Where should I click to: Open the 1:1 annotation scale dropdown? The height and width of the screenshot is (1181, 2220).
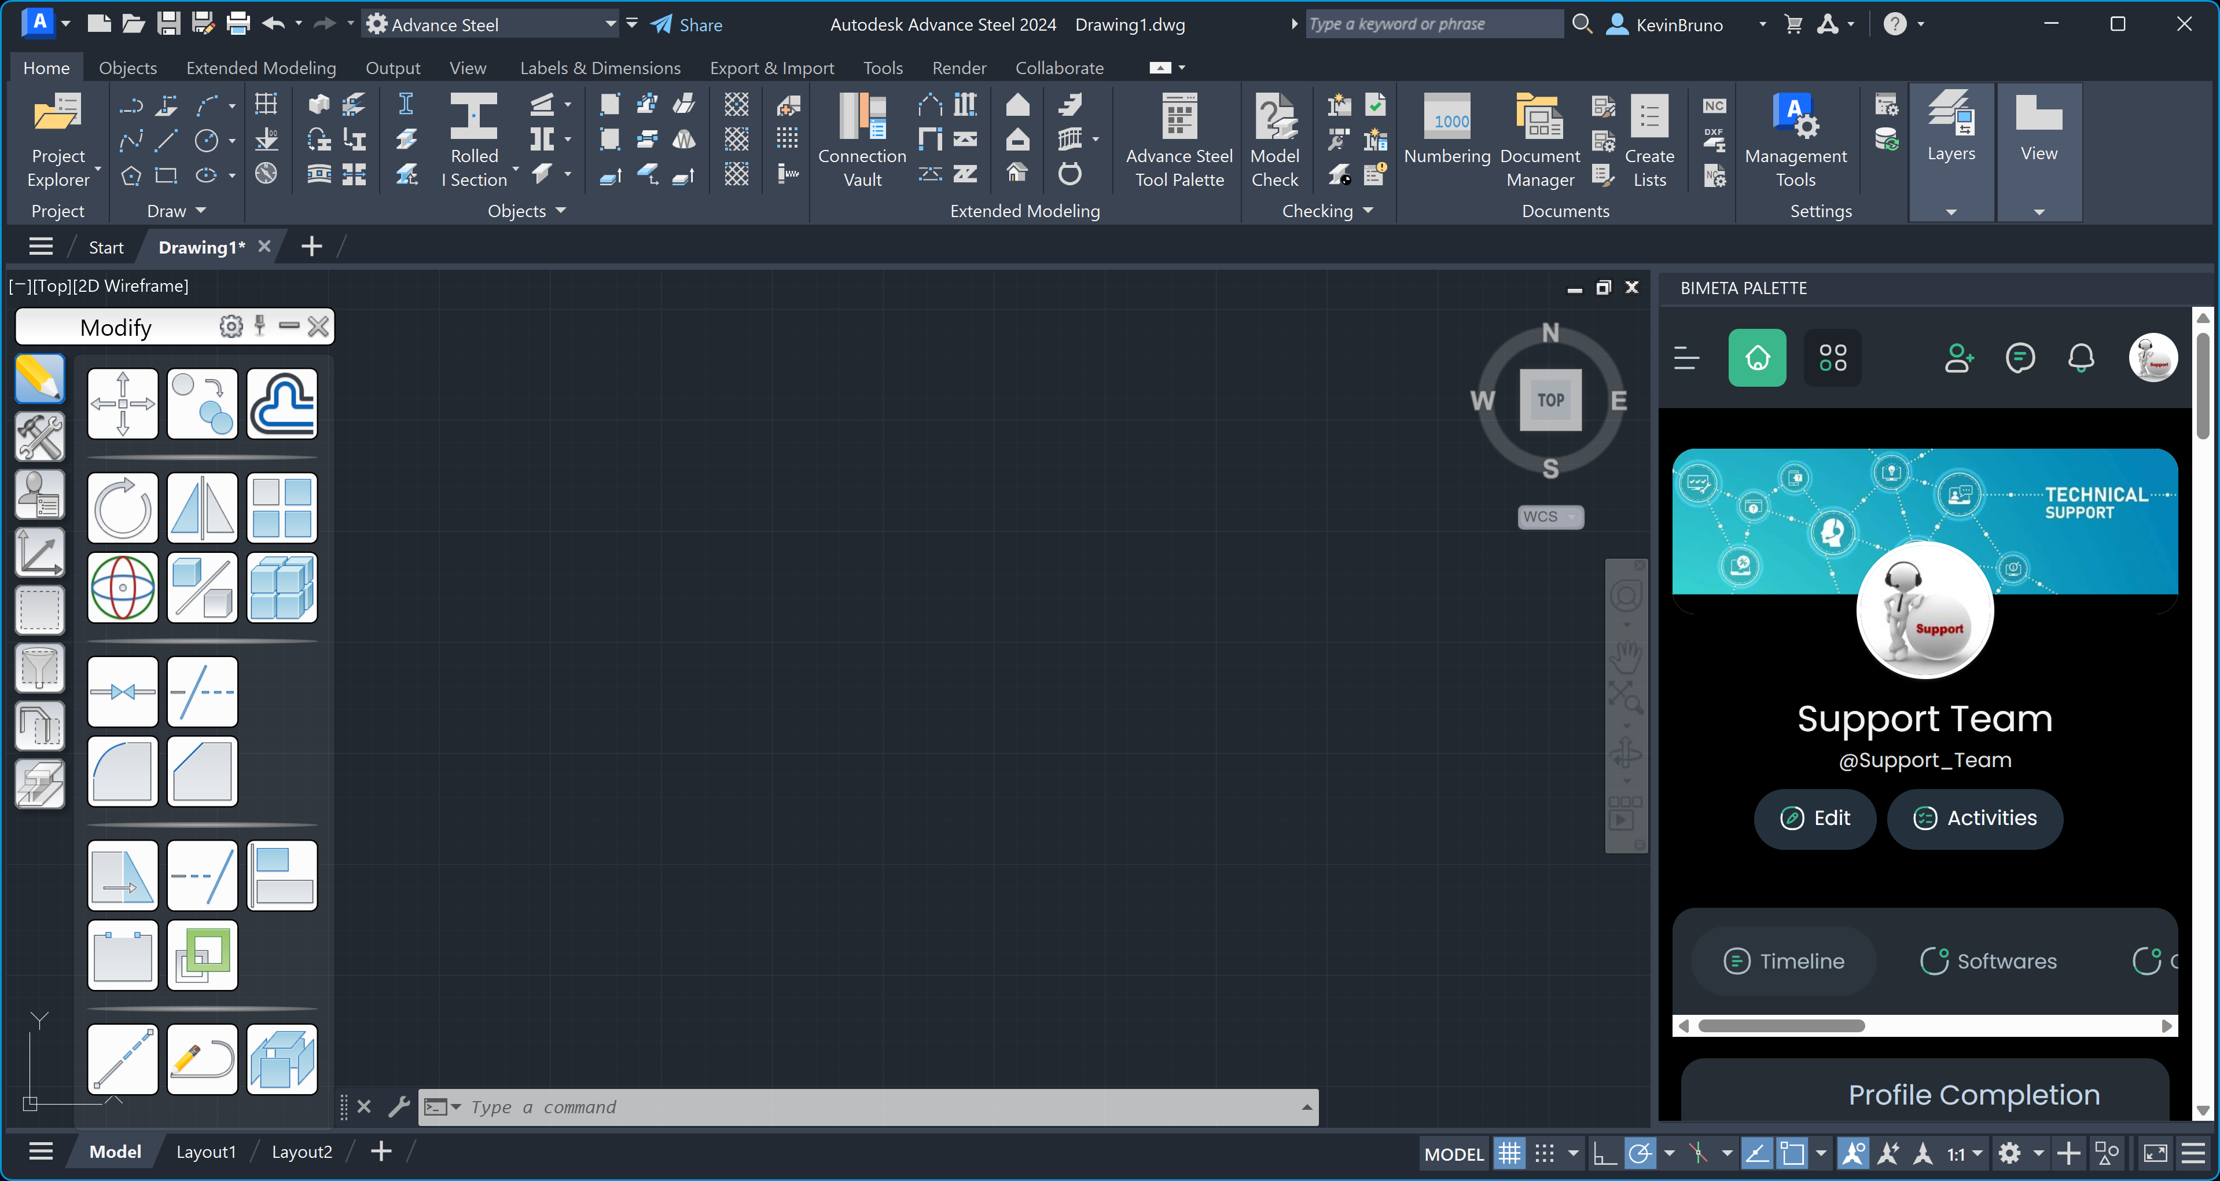pos(1965,1153)
